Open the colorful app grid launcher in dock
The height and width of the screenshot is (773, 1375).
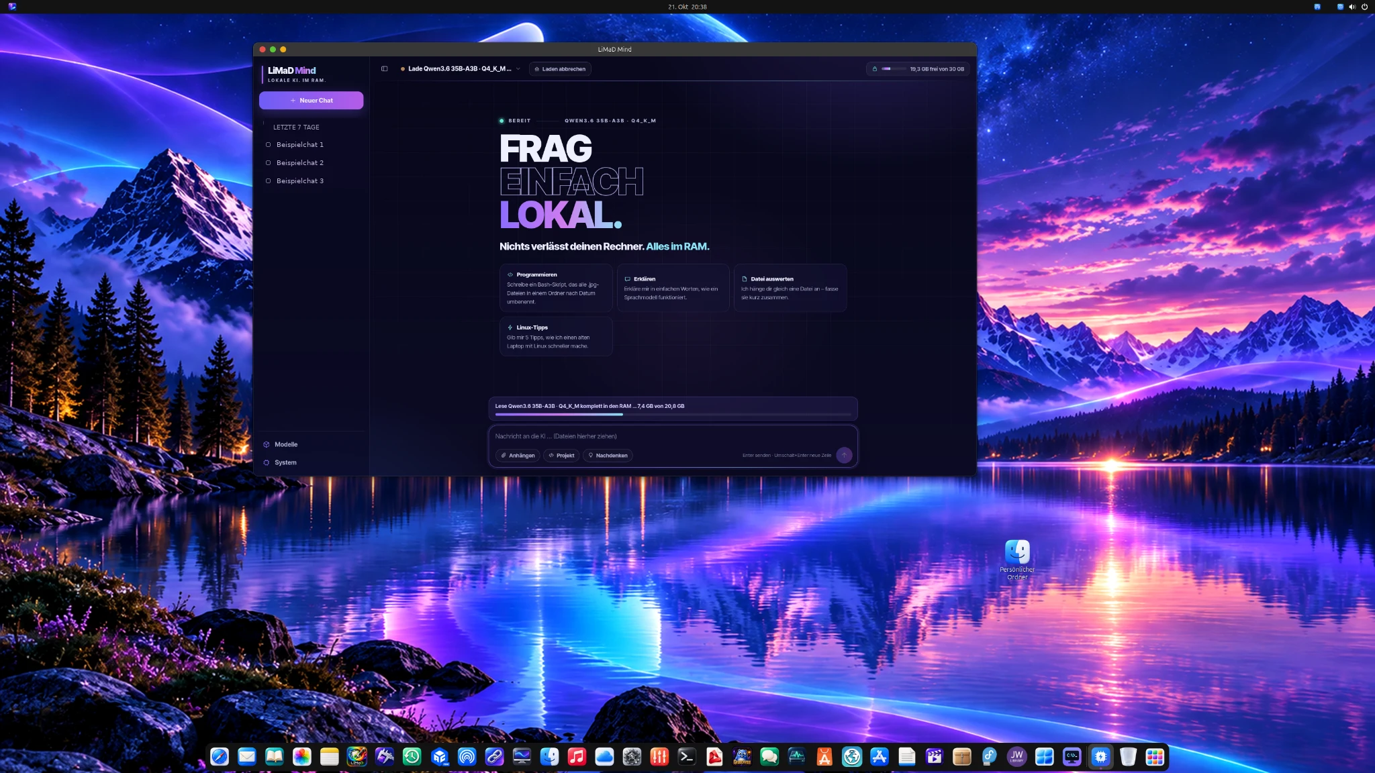(1155, 757)
